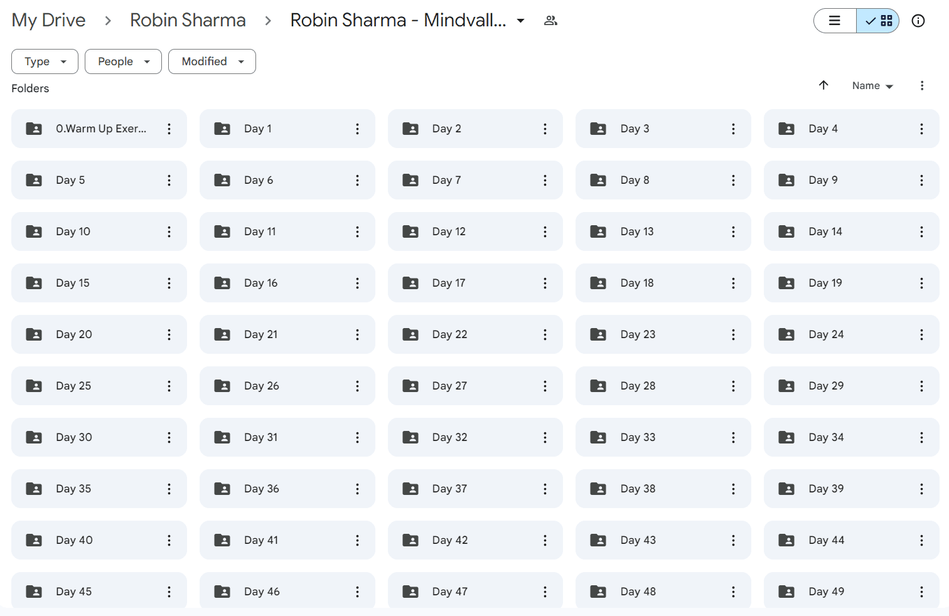Image resolution: width=949 pixels, height=616 pixels.
Task: Open more actions for Day 4 folder
Action: [x=921, y=129]
